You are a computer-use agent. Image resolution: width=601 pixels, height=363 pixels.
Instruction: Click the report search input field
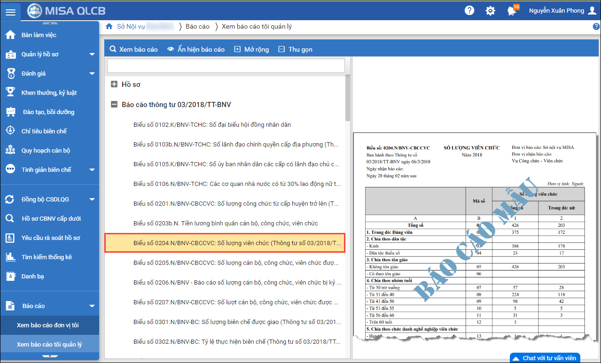click(226, 66)
